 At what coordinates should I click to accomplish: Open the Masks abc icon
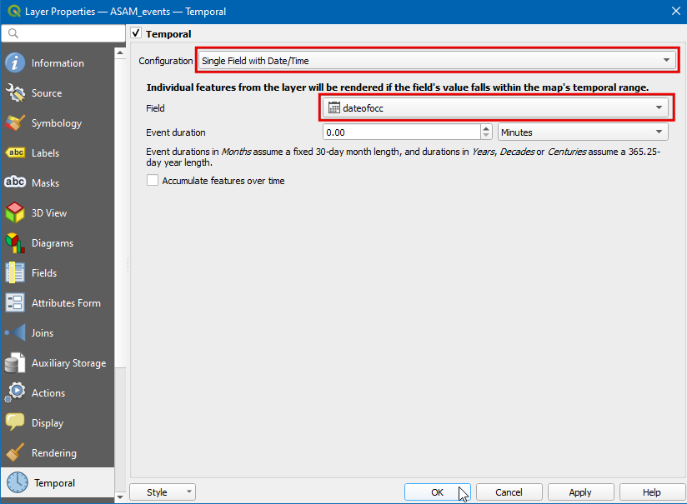[x=15, y=182]
